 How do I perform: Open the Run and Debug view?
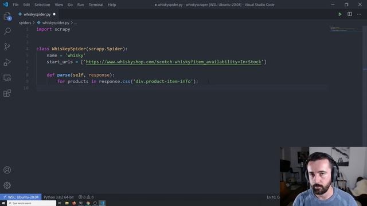click(7, 62)
